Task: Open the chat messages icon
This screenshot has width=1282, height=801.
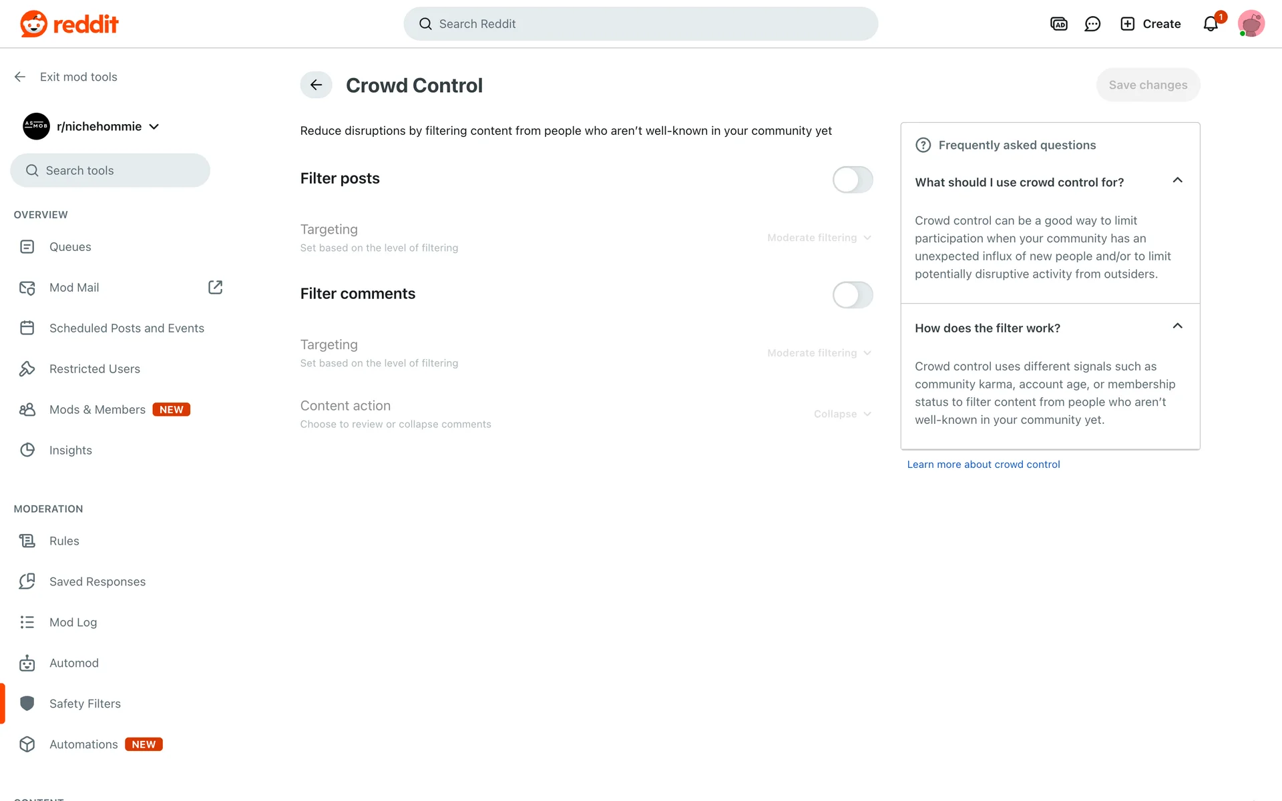Action: click(x=1092, y=24)
